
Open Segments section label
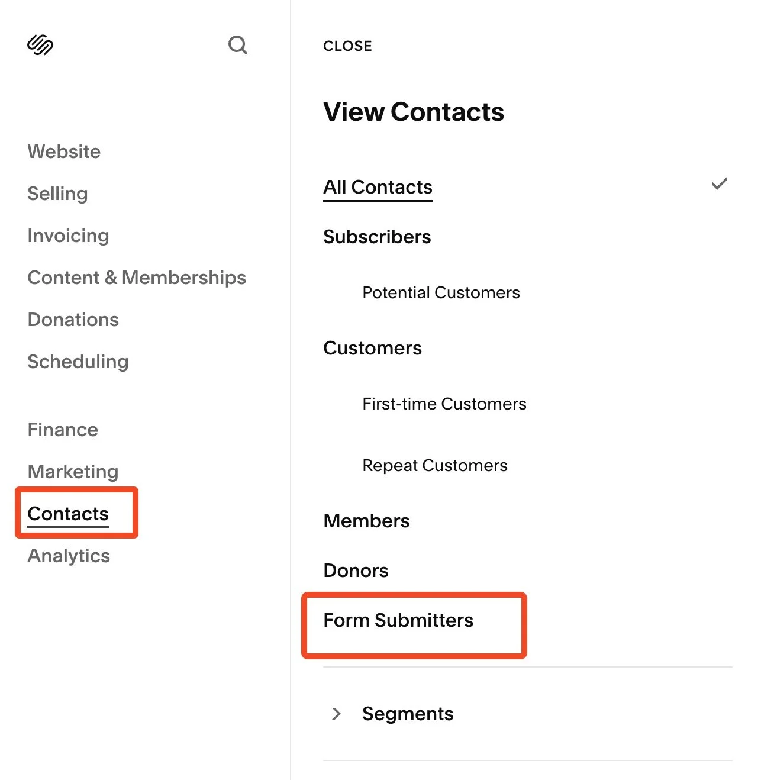click(408, 714)
